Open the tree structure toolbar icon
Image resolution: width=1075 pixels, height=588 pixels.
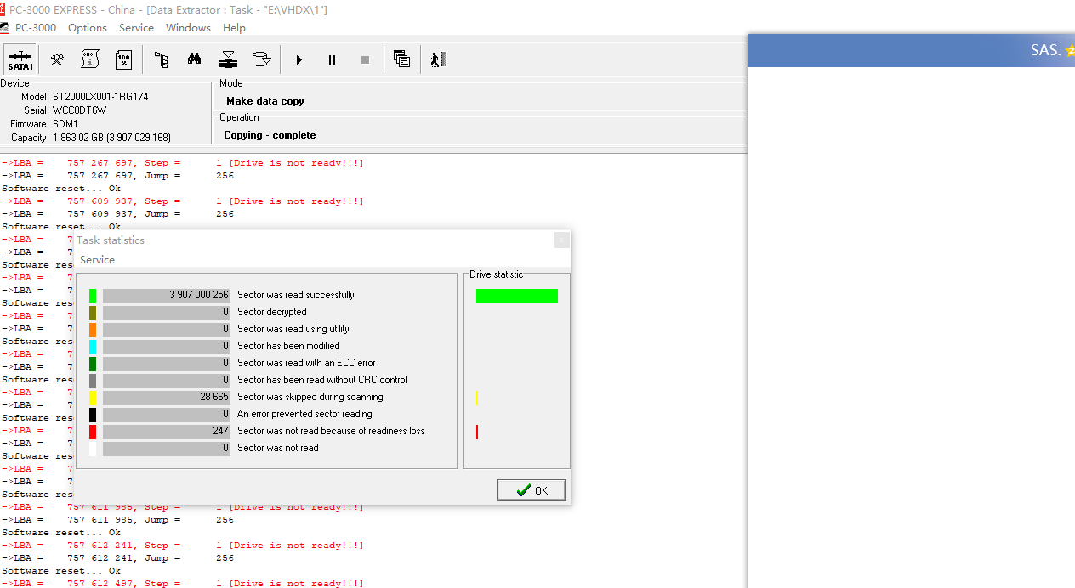coord(161,59)
